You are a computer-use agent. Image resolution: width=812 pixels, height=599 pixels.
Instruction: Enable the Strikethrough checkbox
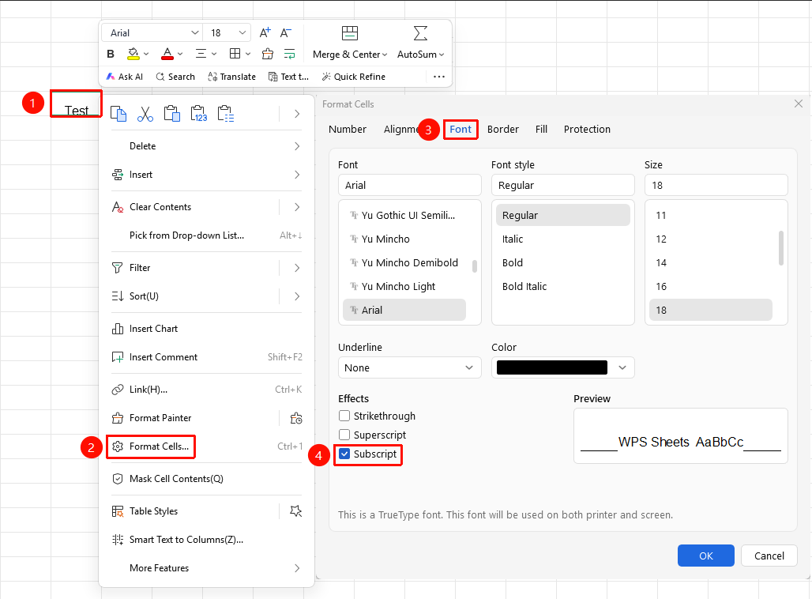(x=344, y=416)
